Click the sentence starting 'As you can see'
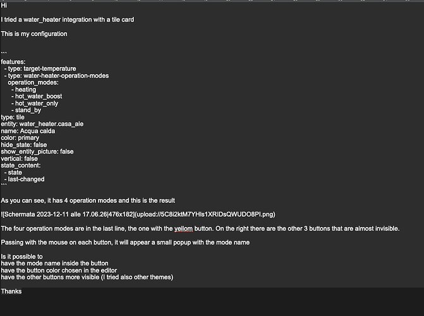Image resolution: width=424 pixels, height=316 pixels. pyautogui.click(x=88, y=200)
